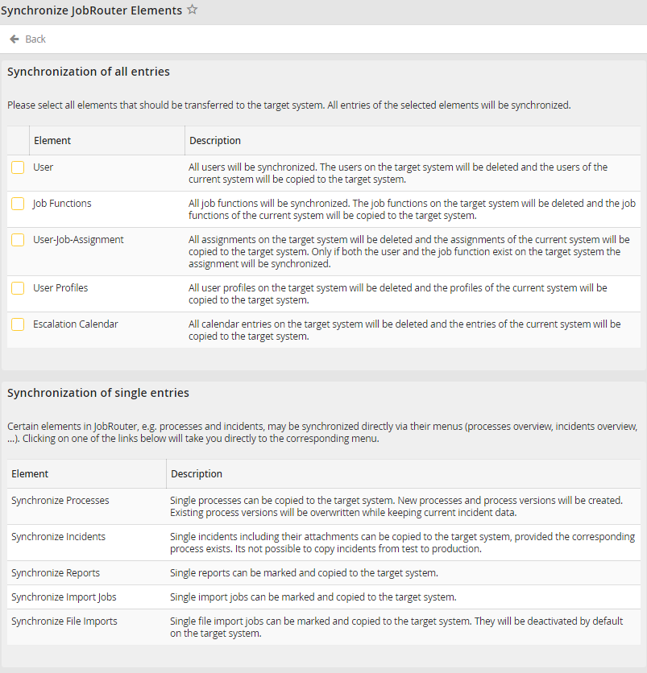Check the User-Job-Assignment box

(x=18, y=240)
